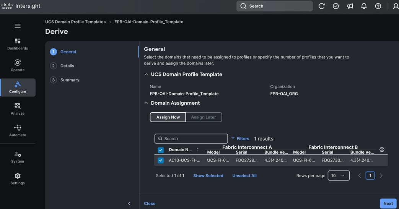The image size is (399, 209).
Task: Collapse the wizard steps panel arrow
Action: [x=129, y=203]
